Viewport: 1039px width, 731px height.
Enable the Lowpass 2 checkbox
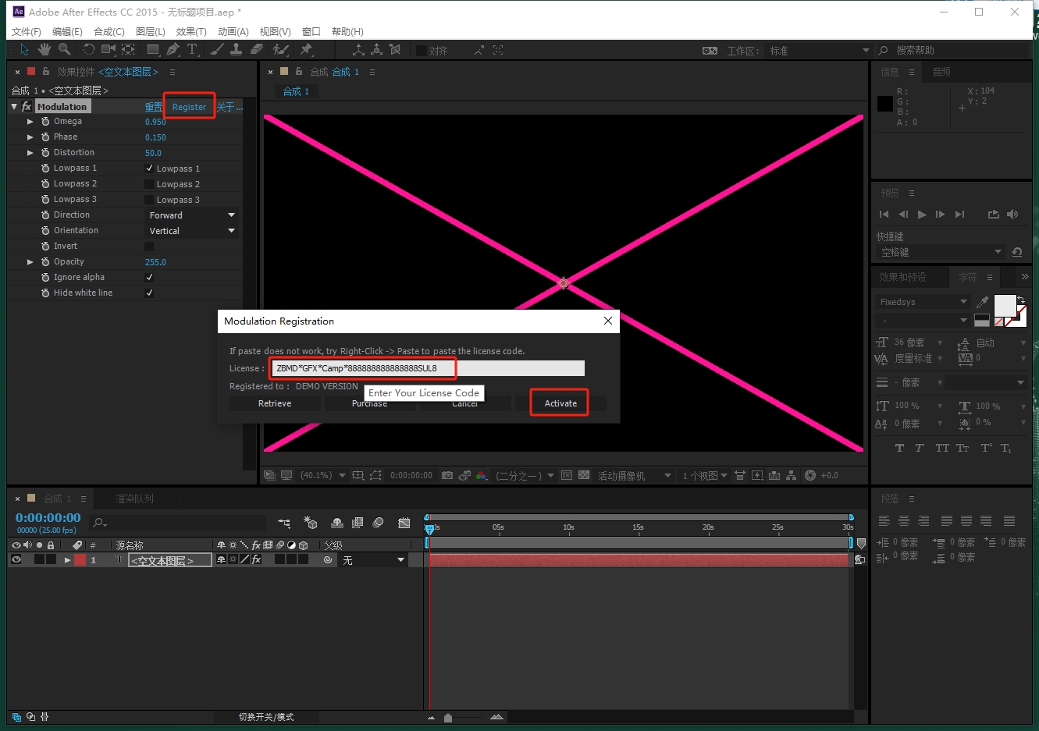pyautogui.click(x=149, y=184)
